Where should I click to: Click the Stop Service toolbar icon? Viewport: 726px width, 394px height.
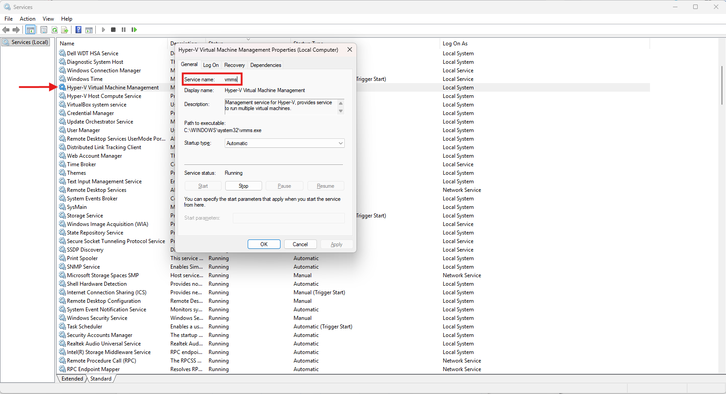pyautogui.click(x=113, y=30)
